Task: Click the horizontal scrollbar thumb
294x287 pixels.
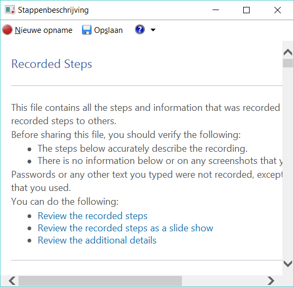Action: pyautogui.click(x=100, y=281)
